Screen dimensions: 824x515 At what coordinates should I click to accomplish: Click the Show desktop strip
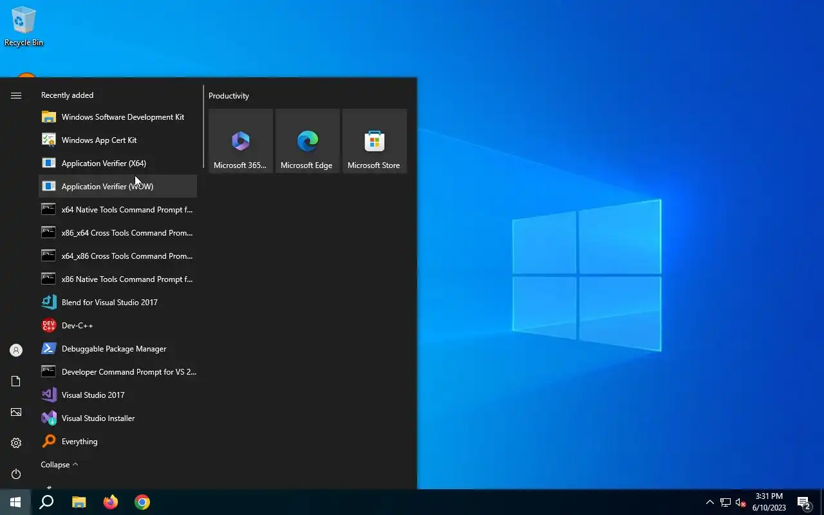coord(822,502)
